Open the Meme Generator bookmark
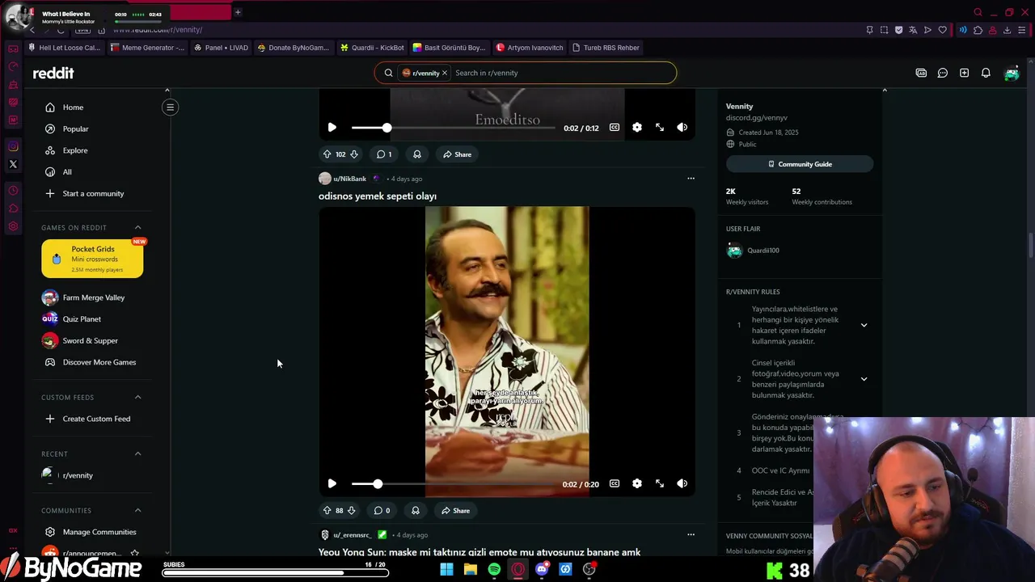This screenshot has width=1035, height=582. pyautogui.click(x=146, y=48)
